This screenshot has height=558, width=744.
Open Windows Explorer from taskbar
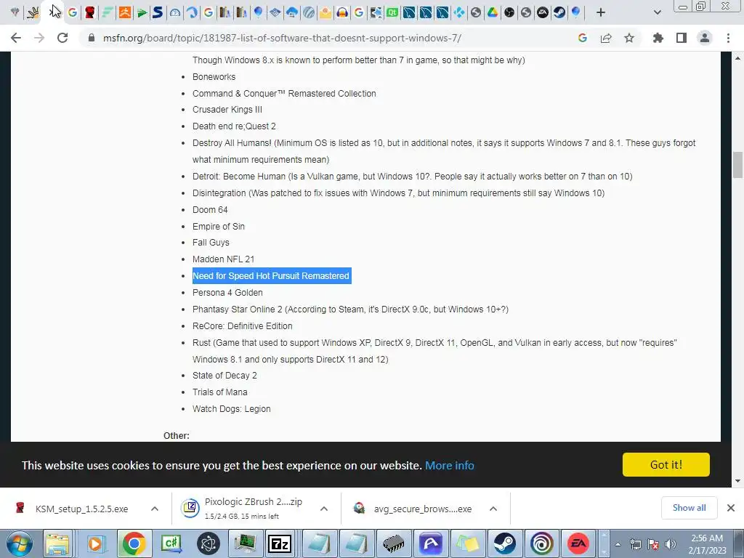[x=58, y=543]
